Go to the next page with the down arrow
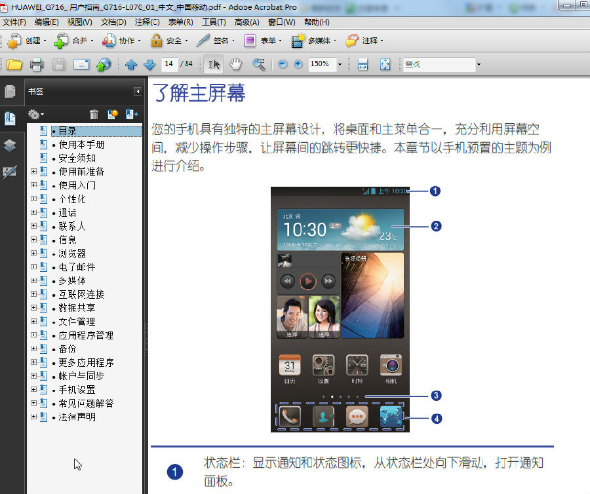590x494 pixels. click(149, 65)
